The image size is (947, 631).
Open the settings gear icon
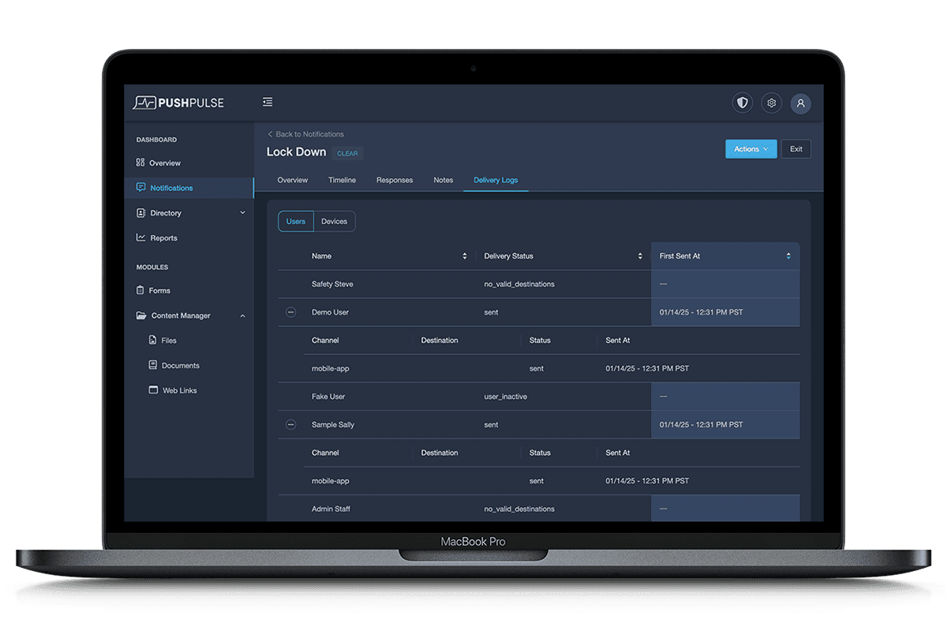[x=771, y=103]
